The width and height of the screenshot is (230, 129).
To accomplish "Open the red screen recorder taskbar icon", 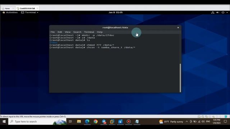I will point(129,121).
